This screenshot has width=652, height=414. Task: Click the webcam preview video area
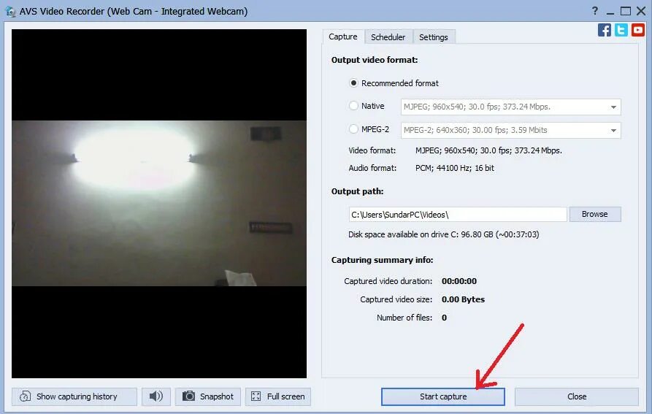(x=159, y=203)
